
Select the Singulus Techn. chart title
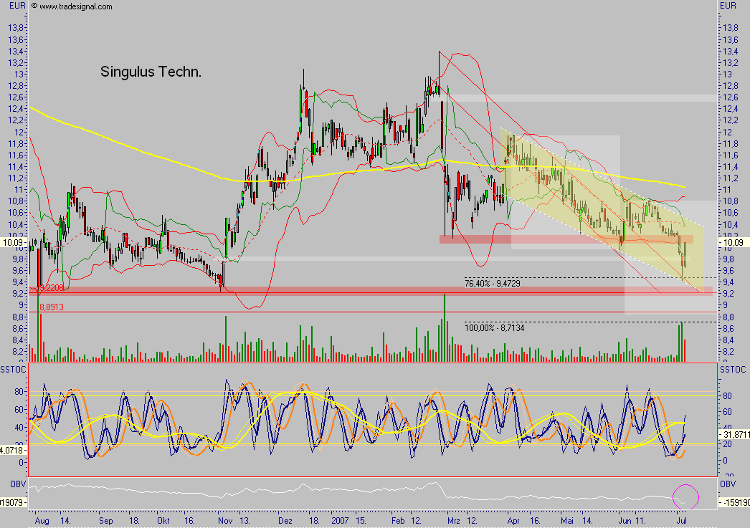(151, 72)
